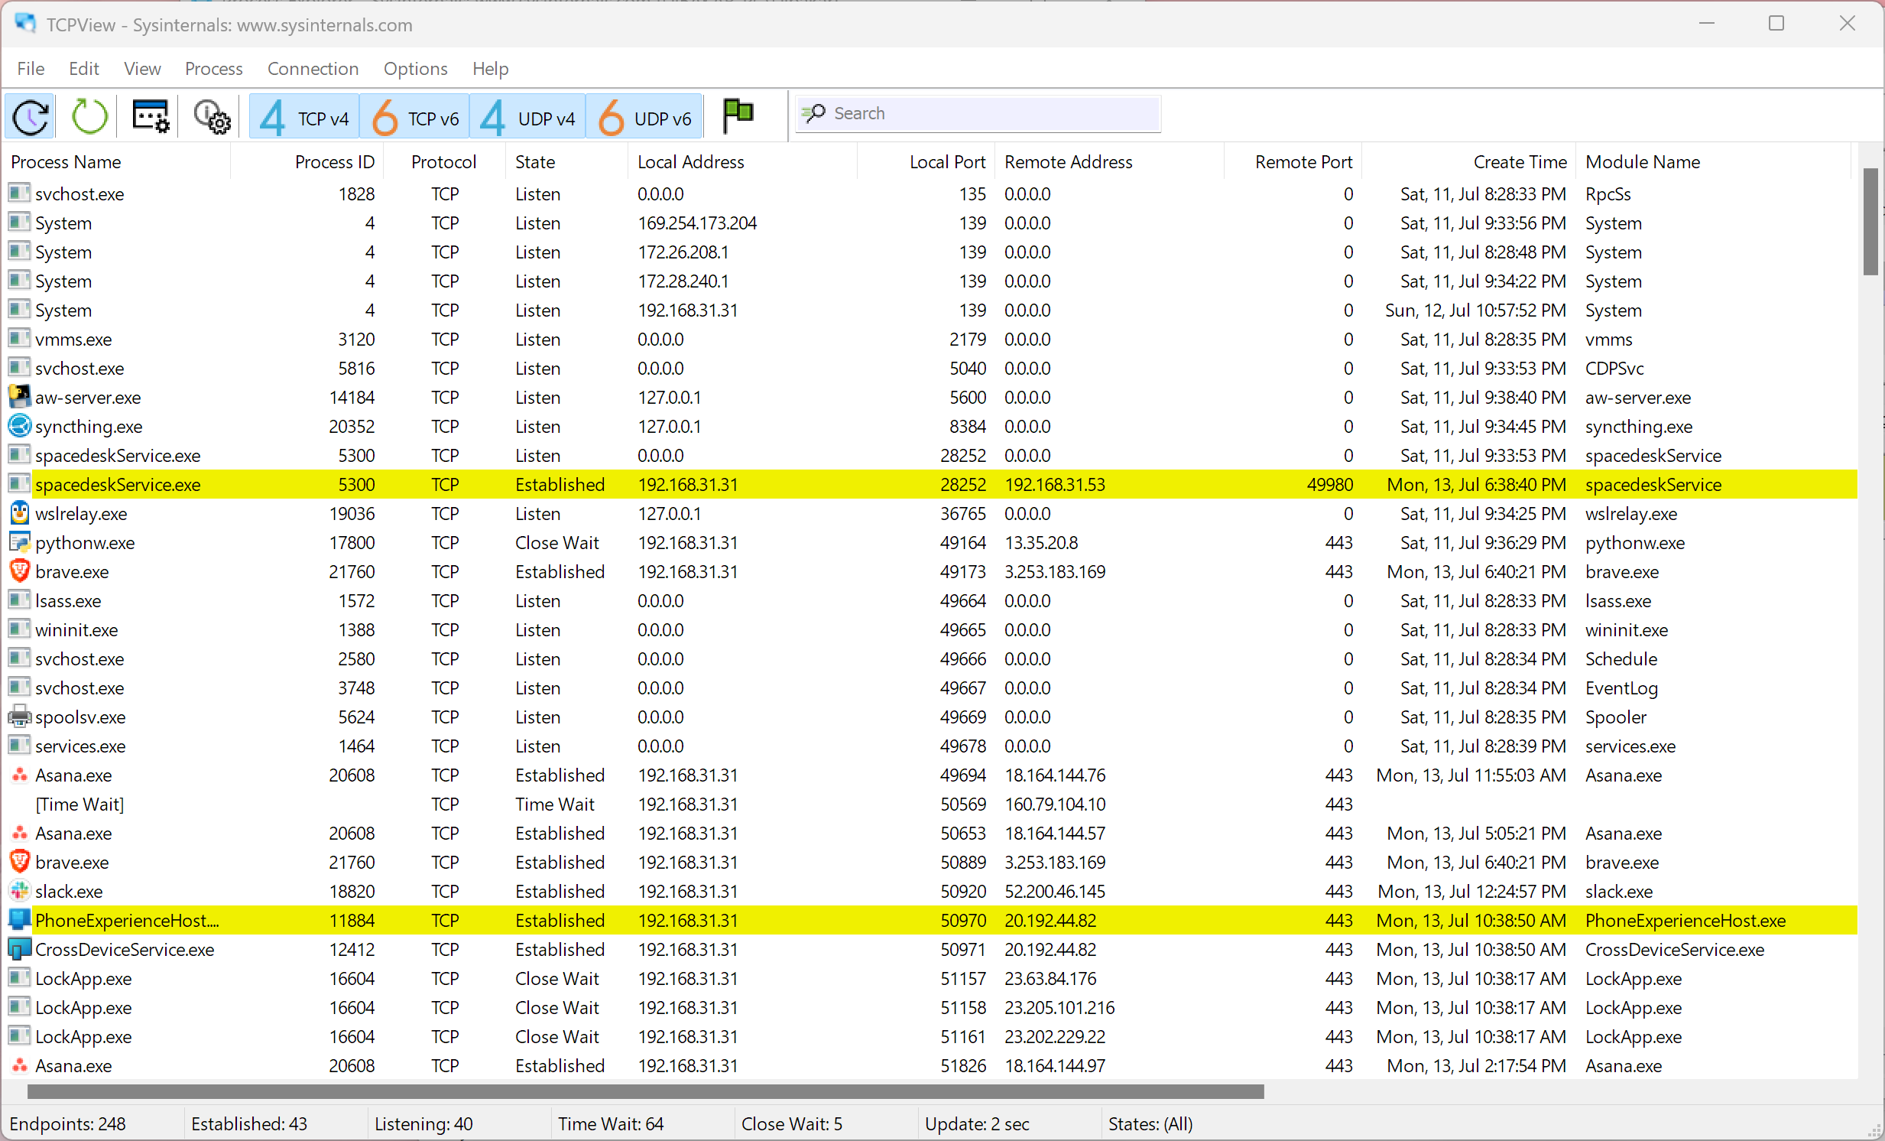
Task: Open the Help menu
Action: pyautogui.click(x=491, y=68)
